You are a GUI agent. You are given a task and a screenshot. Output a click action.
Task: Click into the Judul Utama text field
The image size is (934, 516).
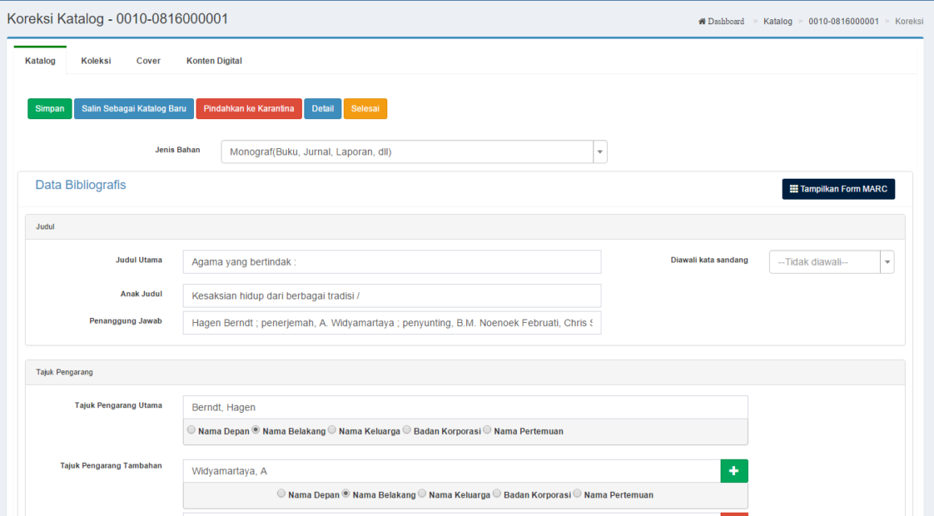click(x=391, y=262)
